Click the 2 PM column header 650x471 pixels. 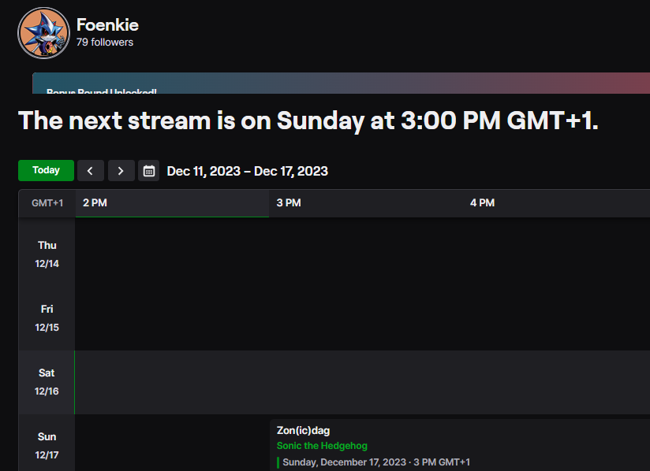(x=95, y=203)
